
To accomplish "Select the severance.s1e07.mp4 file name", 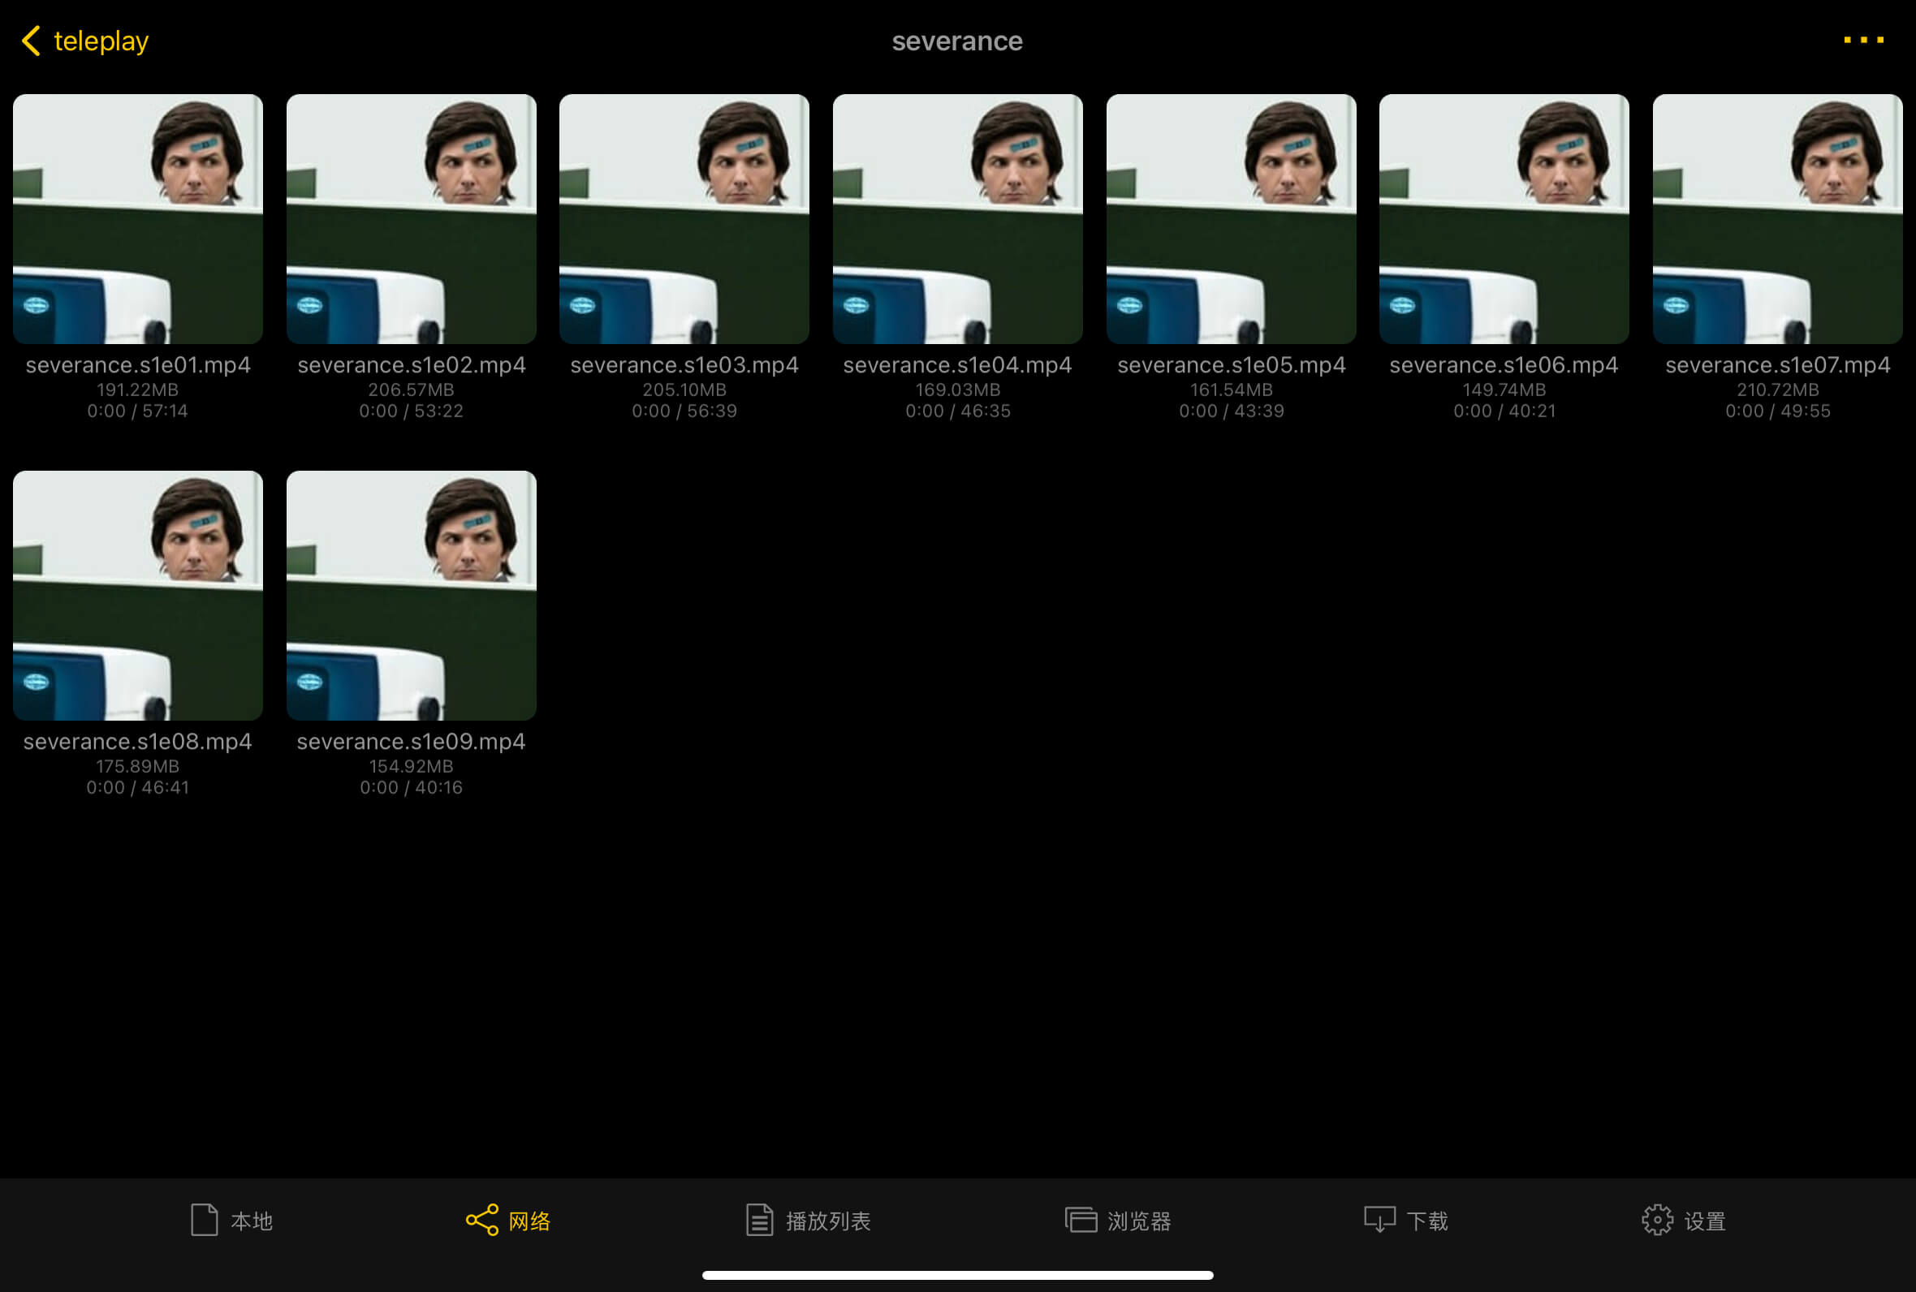I will [x=1777, y=365].
